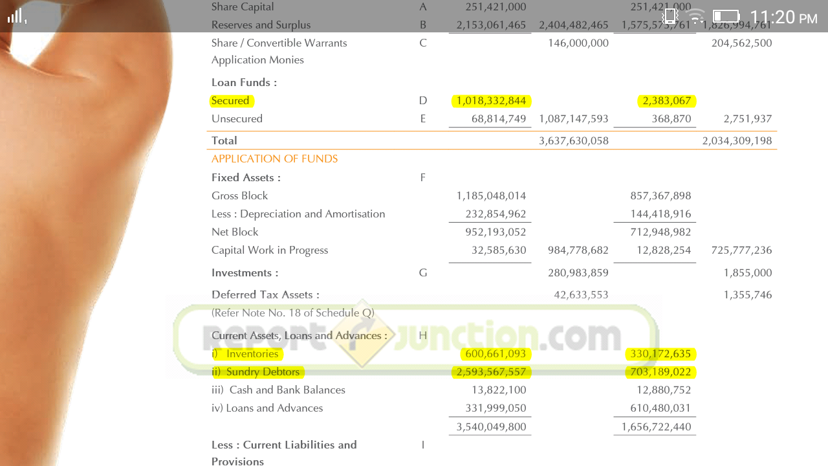Tap the vibrate mode icon
Image resolution: width=828 pixels, height=466 pixels.
click(x=670, y=16)
